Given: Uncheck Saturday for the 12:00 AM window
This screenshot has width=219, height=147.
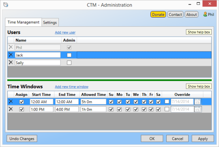Looking at the screenshot, I should tap(158, 102).
